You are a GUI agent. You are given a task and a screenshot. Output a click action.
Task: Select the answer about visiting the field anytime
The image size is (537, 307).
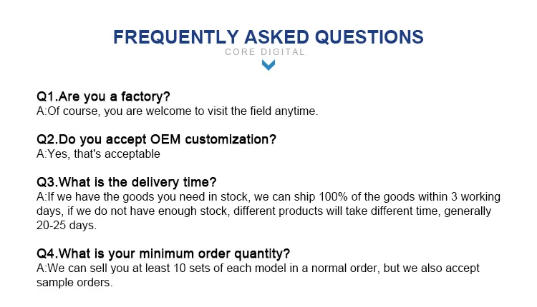click(176, 111)
